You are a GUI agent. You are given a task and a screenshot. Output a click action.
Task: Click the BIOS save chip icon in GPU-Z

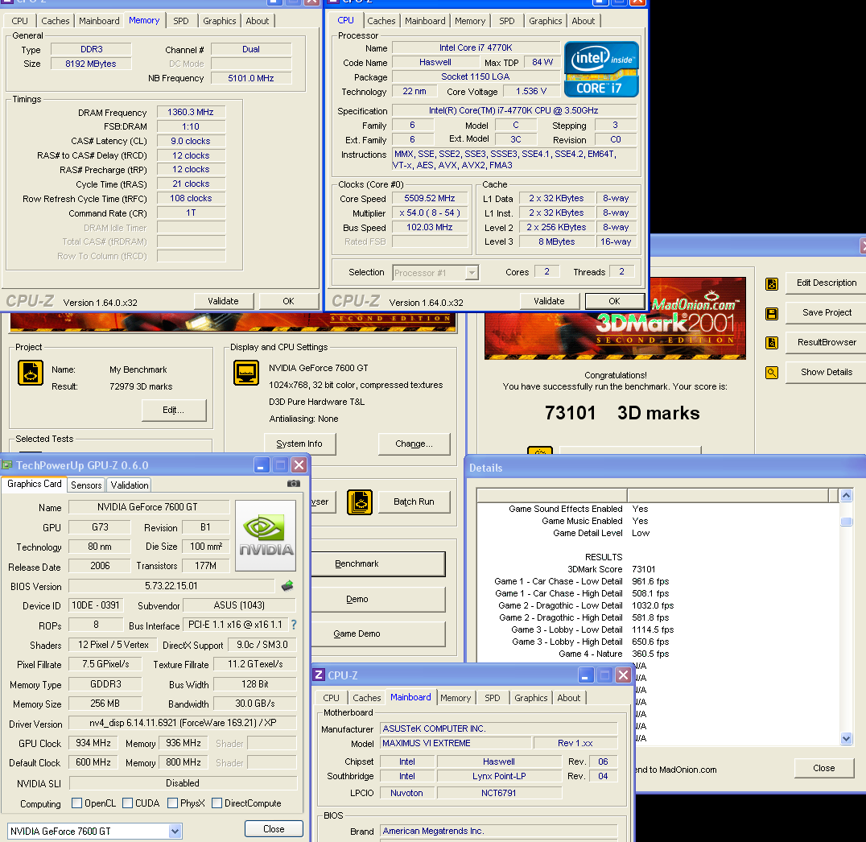point(287,586)
